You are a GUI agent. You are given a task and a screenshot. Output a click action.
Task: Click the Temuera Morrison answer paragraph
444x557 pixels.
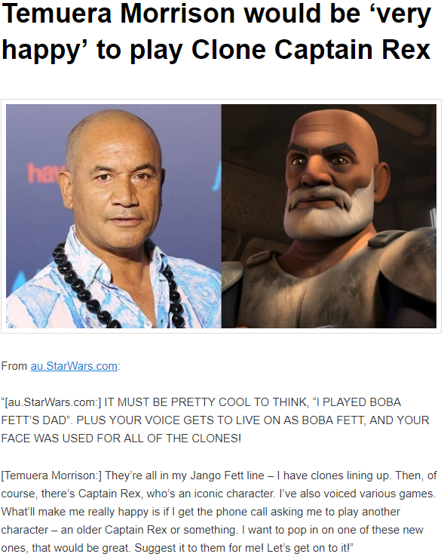pos(219,512)
